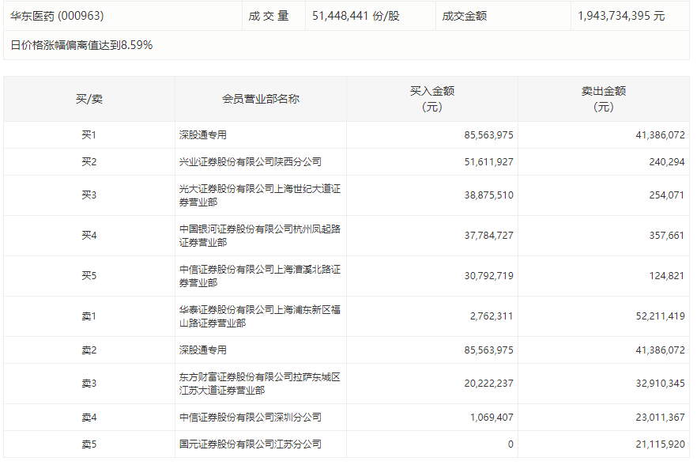The width and height of the screenshot is (697, 465).
Task: Click 深股通专用 in the 买1 row
Action: pos(202,134)
